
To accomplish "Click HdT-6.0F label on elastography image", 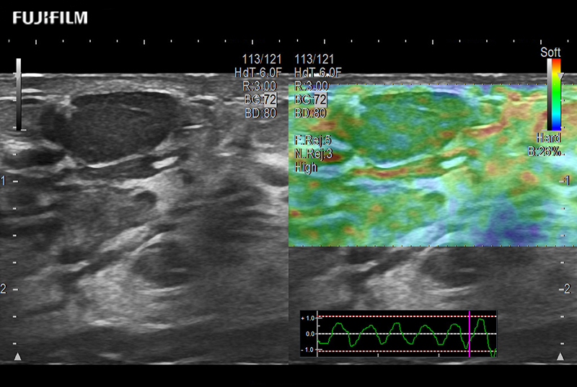I will point(318,72).
